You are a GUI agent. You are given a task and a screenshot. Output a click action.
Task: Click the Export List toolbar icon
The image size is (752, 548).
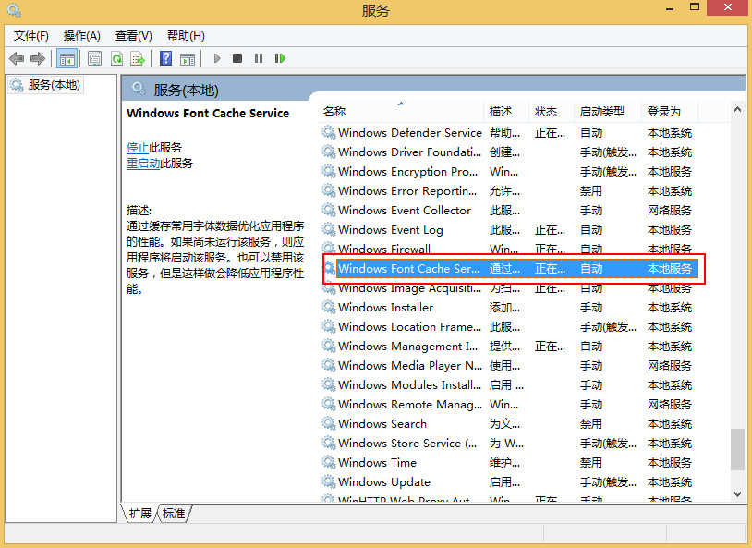(x=137, y=57)
